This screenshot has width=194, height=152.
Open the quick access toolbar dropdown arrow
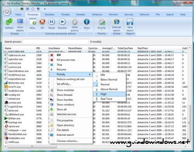45,9
